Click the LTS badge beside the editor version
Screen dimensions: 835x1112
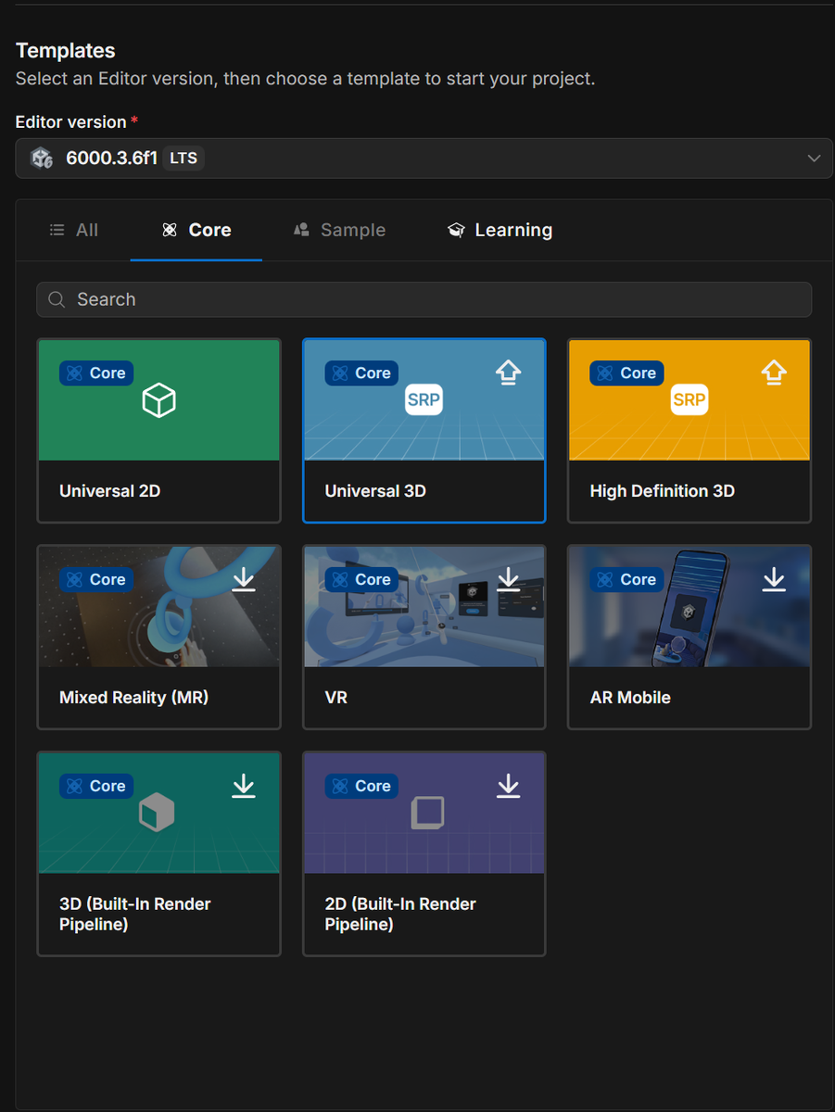[x=183, y=158]
